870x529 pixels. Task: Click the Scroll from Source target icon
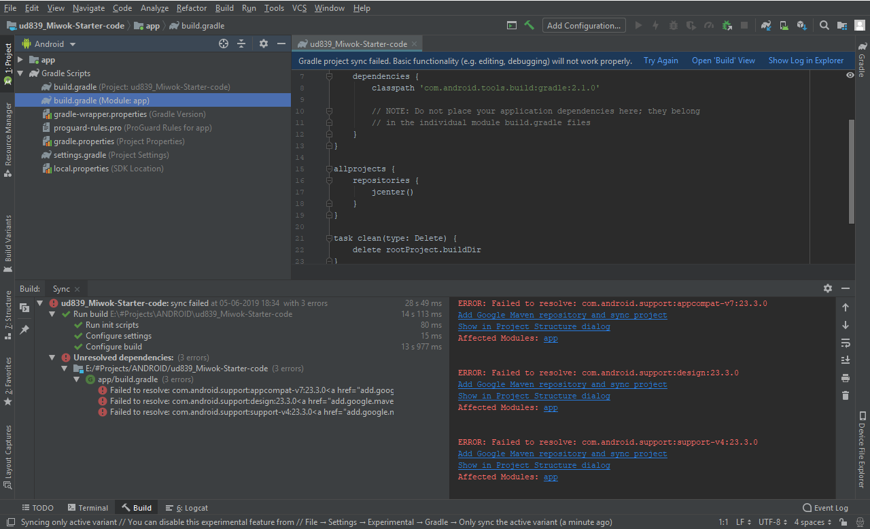click(224, 44)
